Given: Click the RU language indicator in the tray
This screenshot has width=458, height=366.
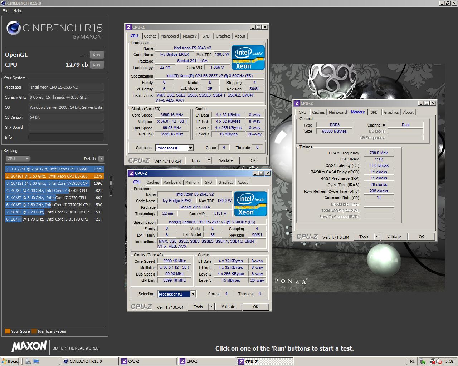Looking at the screenshot, I should tap(413, 362).
